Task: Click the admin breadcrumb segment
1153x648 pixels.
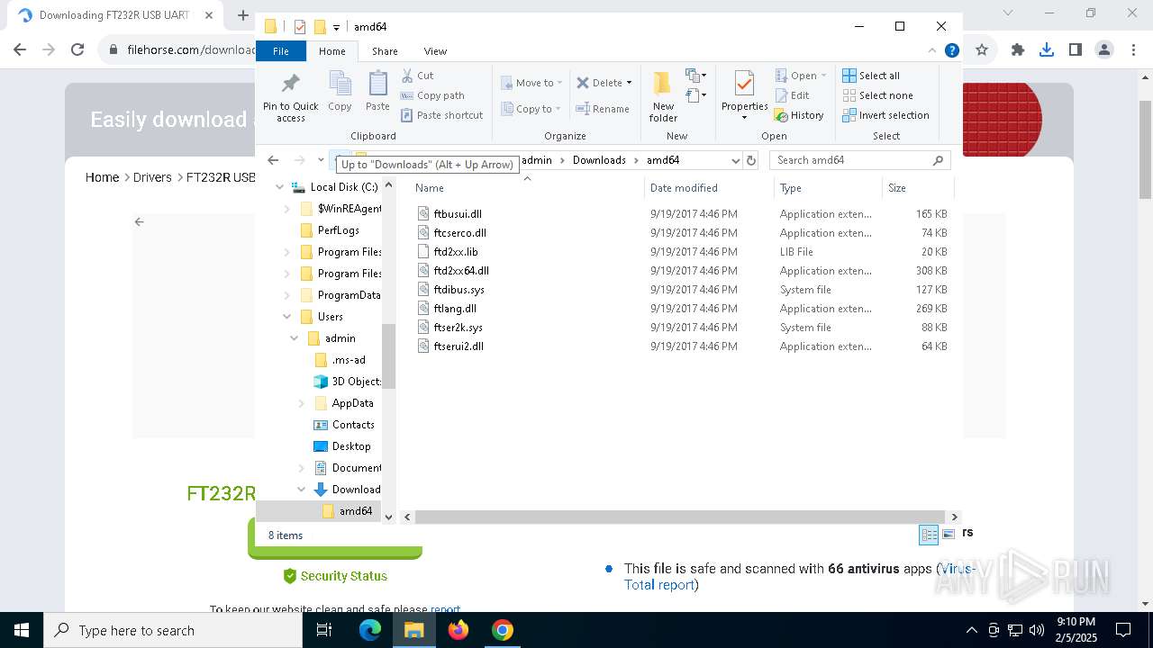Action: (x=537, y=160)
